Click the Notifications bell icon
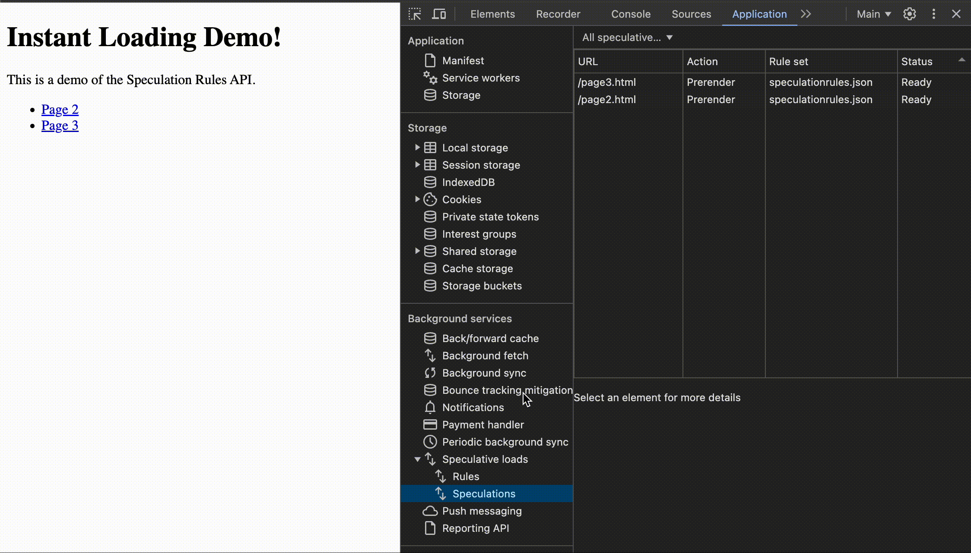 pos(430,407)
